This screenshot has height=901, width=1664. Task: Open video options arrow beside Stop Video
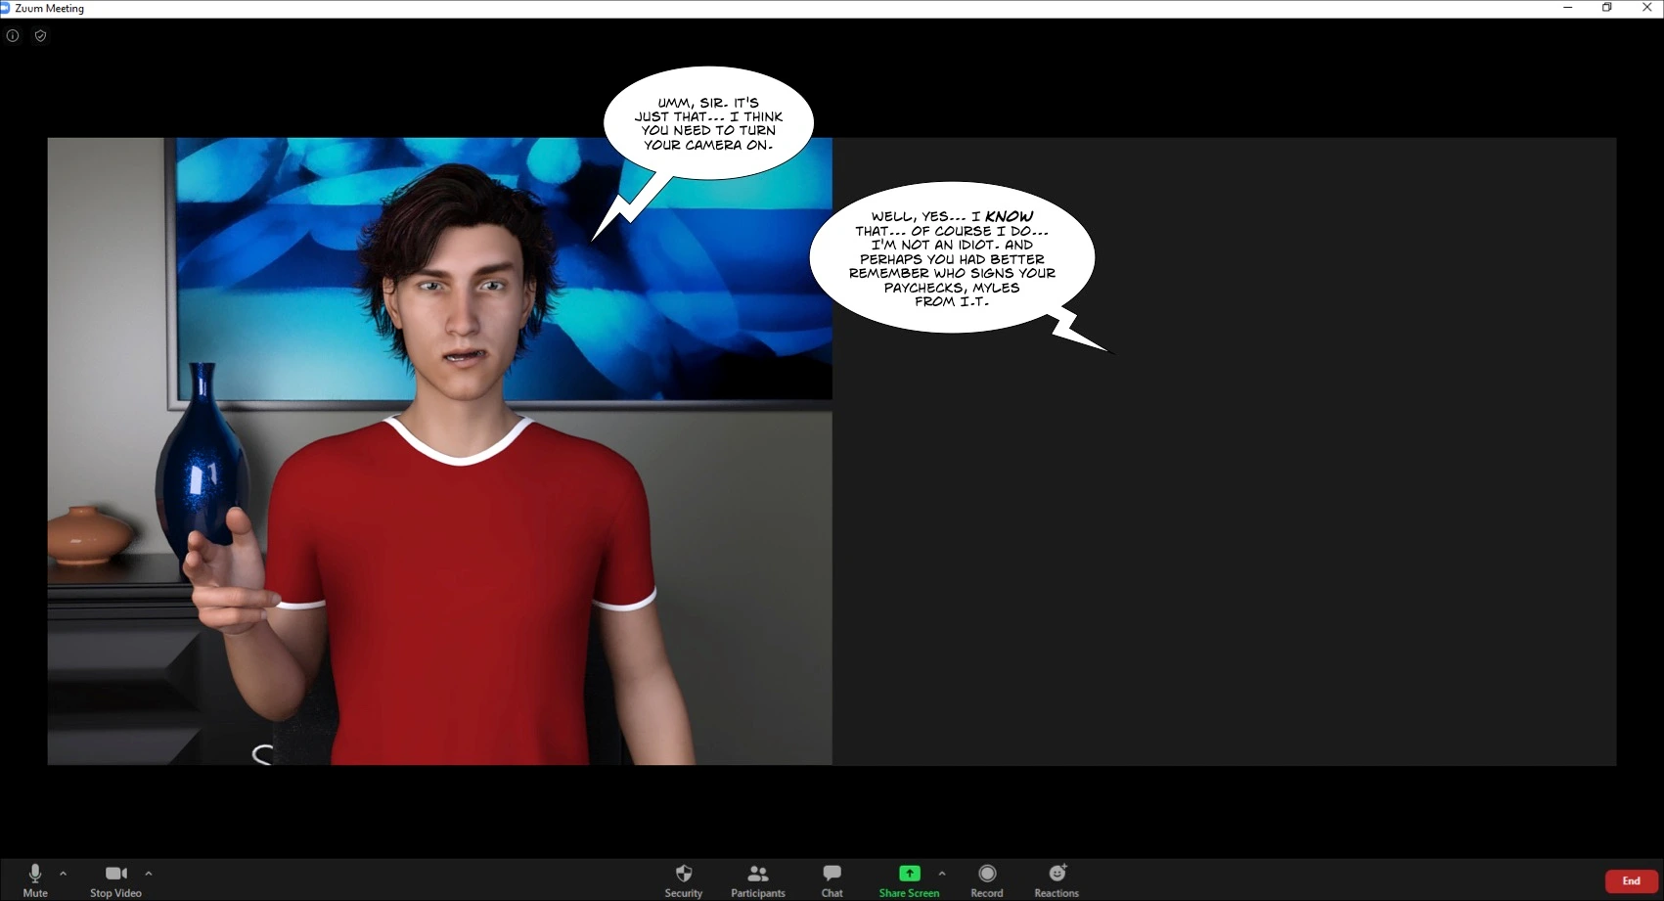pyautogui.click(x=149, y=874)
